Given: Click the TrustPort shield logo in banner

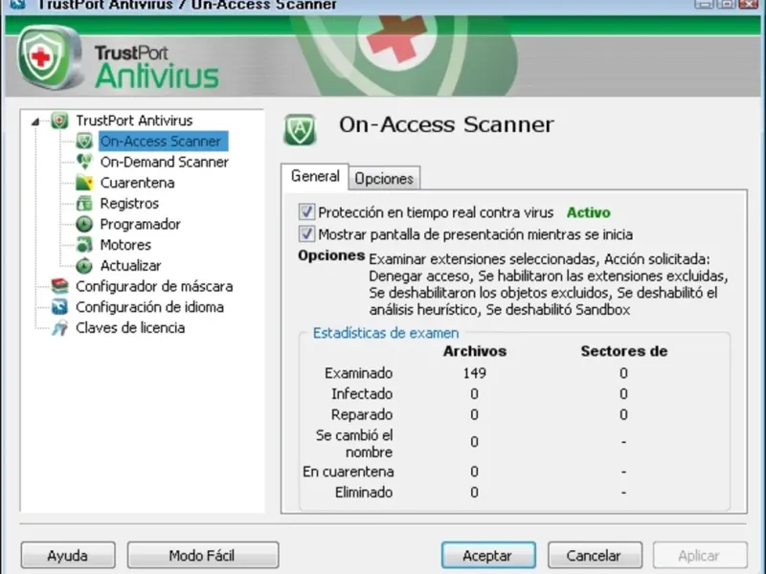Looking at the screenshot, I should click(49, 57).
